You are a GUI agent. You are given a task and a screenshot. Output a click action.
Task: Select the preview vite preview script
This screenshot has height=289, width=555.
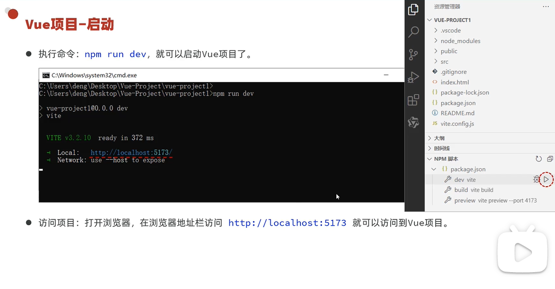(490, 200)
